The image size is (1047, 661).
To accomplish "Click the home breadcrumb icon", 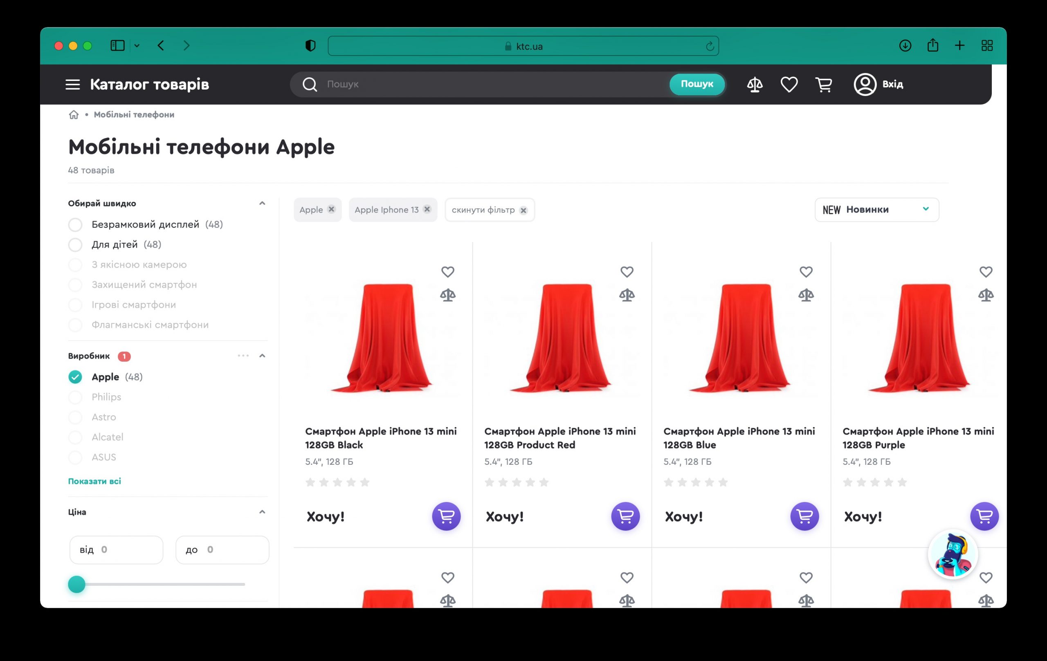I will coord(74,115).
